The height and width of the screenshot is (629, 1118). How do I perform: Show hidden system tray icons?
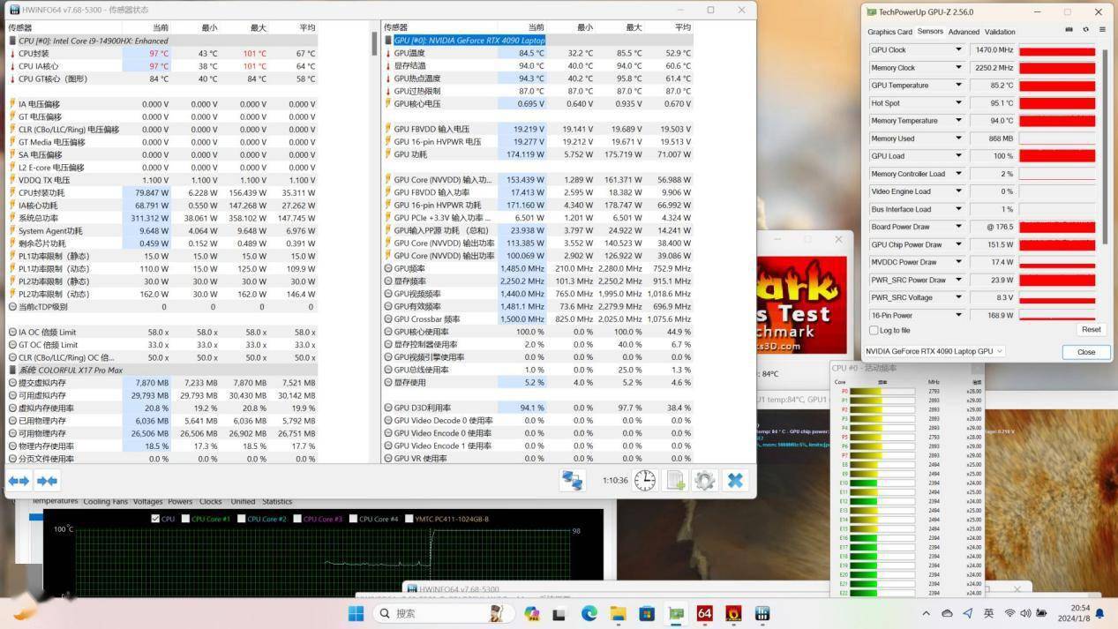tap(926, 613)
